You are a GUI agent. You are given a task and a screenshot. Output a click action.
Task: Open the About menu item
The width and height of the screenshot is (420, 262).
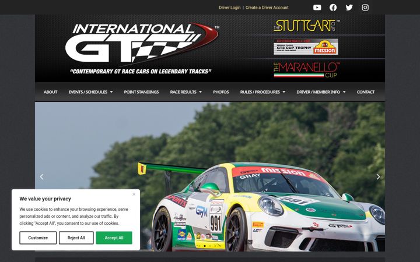coord(50,92)
